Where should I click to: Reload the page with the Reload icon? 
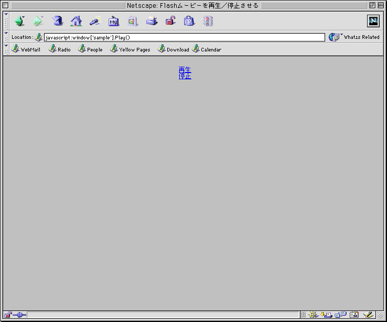pyautogui.click(x=57, y=21)
